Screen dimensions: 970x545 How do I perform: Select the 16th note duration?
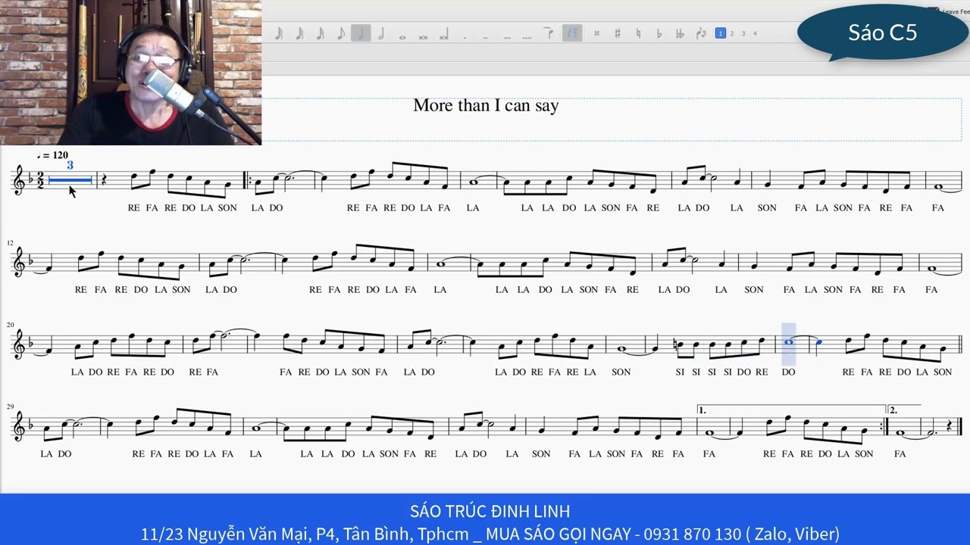320,33
